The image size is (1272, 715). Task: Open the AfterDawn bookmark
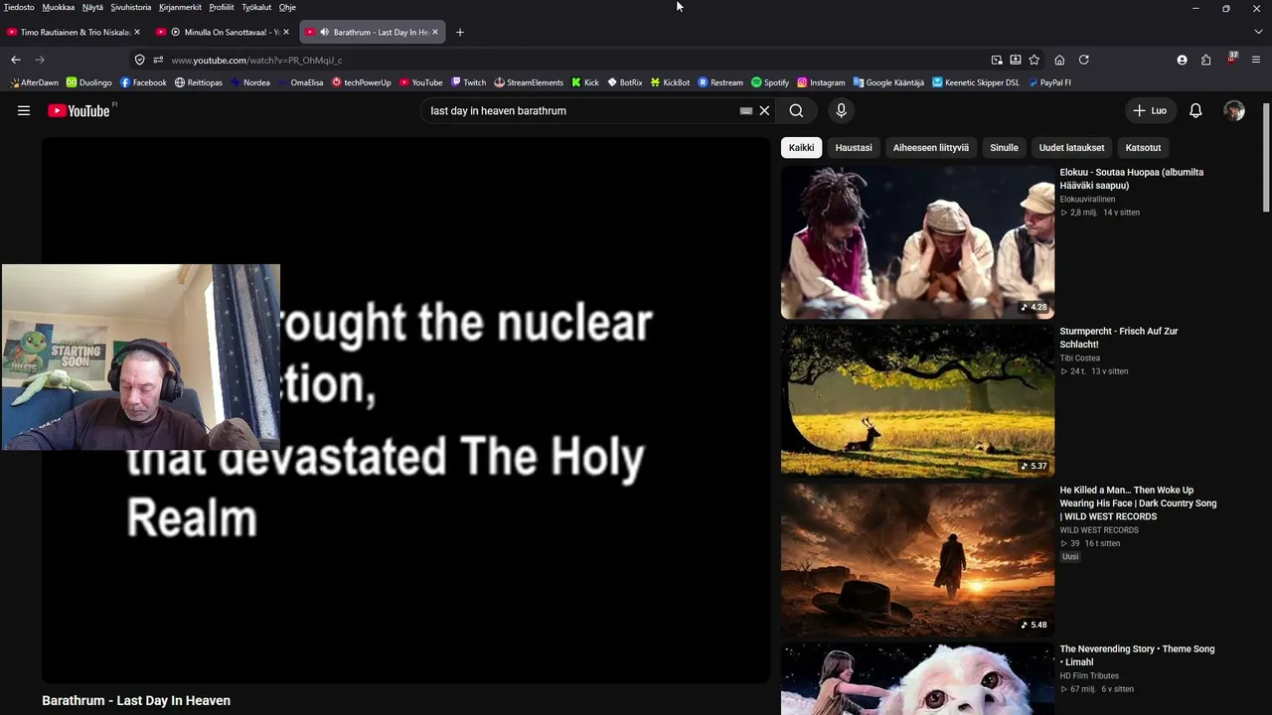(x=34, y=82)
